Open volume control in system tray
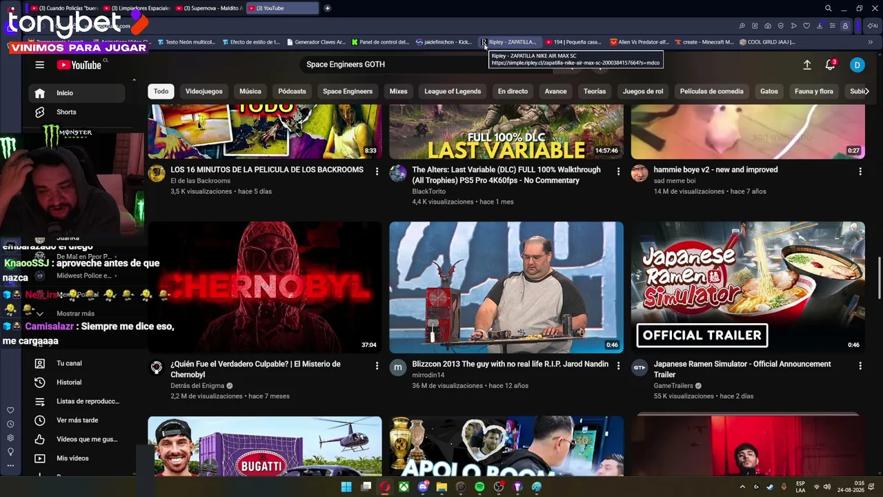Screen dimensions: 883x497 [x=826, y=487]
